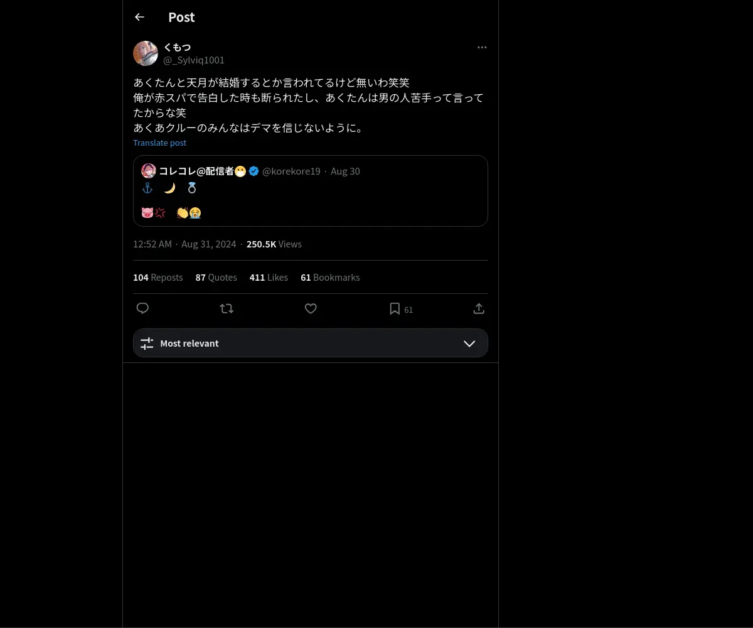Share the post with upload icon
The width and height of the screenshot is (753, 628).
[479, 308]
